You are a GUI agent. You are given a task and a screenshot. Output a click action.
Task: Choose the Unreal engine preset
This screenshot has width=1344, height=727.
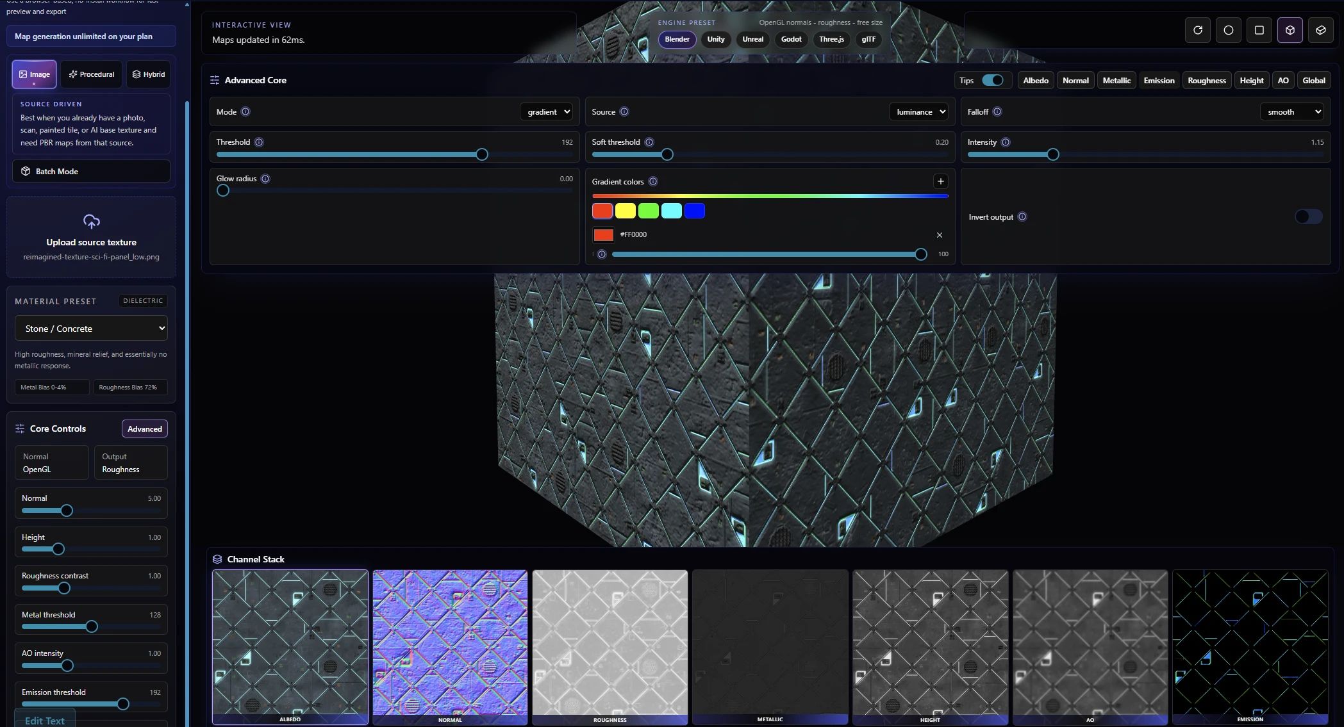[752, 39]
